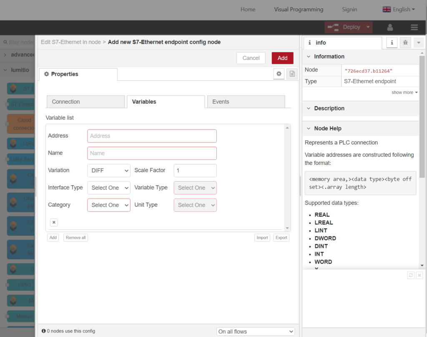
Task: Click the user profile icon
Action: (390, 27)
